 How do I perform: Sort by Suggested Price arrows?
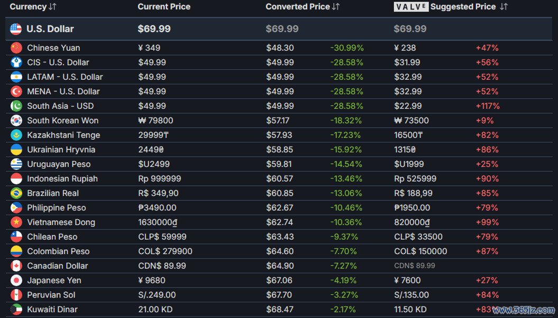coord(504,7)
